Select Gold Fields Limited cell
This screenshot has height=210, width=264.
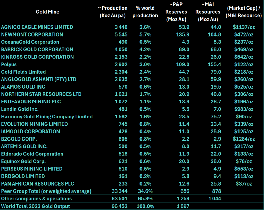[x=23, y=72]
